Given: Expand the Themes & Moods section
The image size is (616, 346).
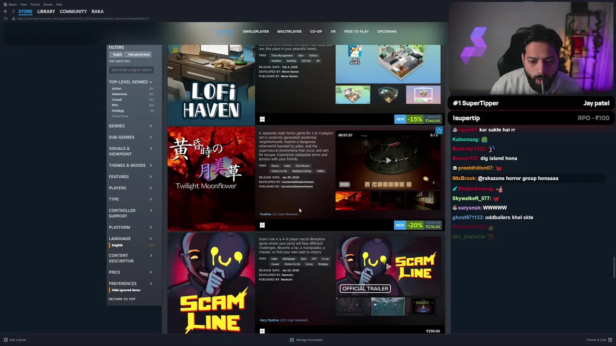Looking at the screenshot, I should (x=130, y=165).
